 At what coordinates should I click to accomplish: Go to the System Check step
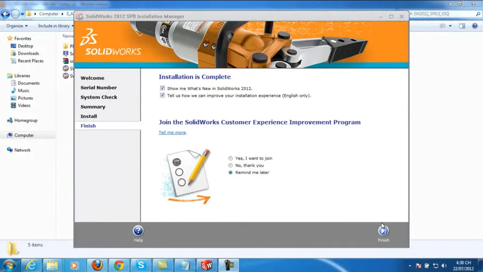point(99,97)
